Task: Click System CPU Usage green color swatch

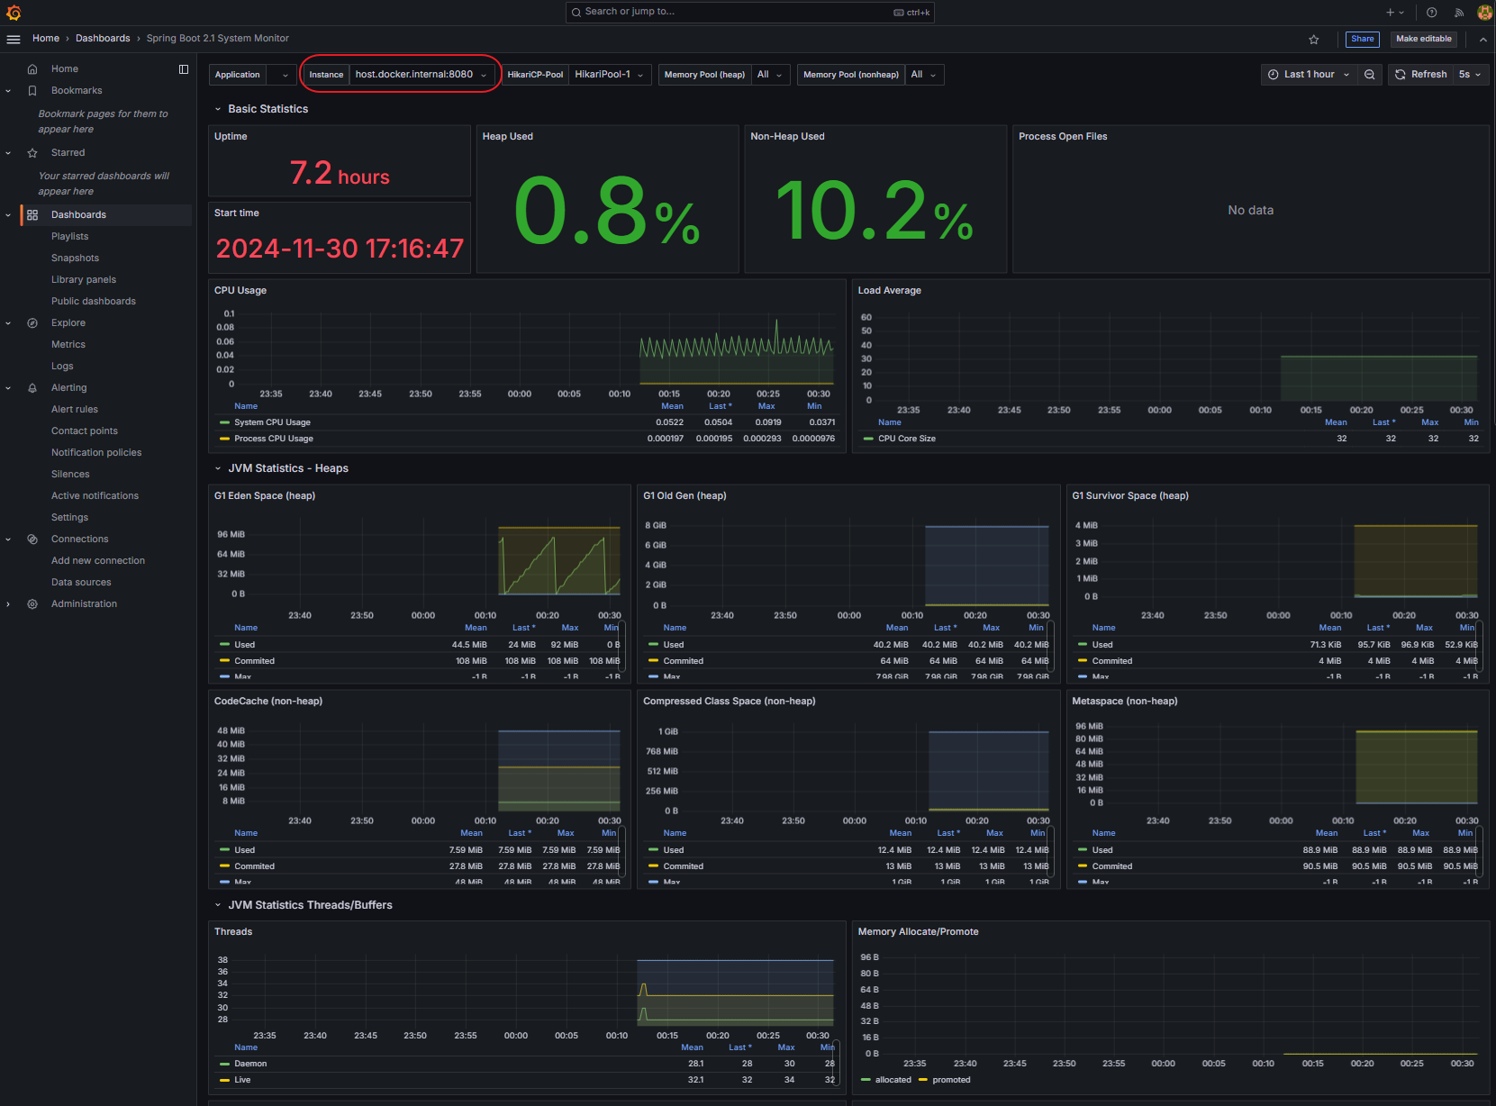Action: (x=224, y=422)
